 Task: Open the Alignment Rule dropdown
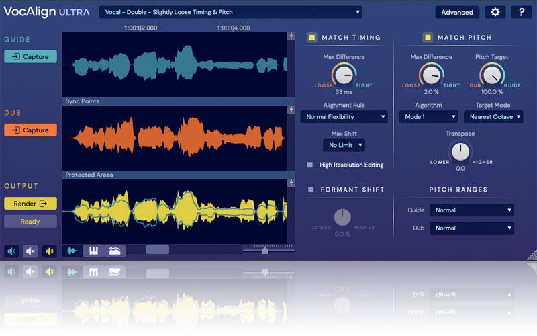(x=344, y=117)
